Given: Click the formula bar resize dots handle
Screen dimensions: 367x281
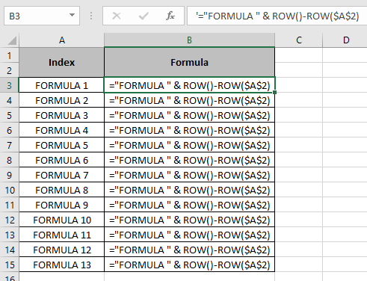Looking at the screenshot, I should (91, 16).
